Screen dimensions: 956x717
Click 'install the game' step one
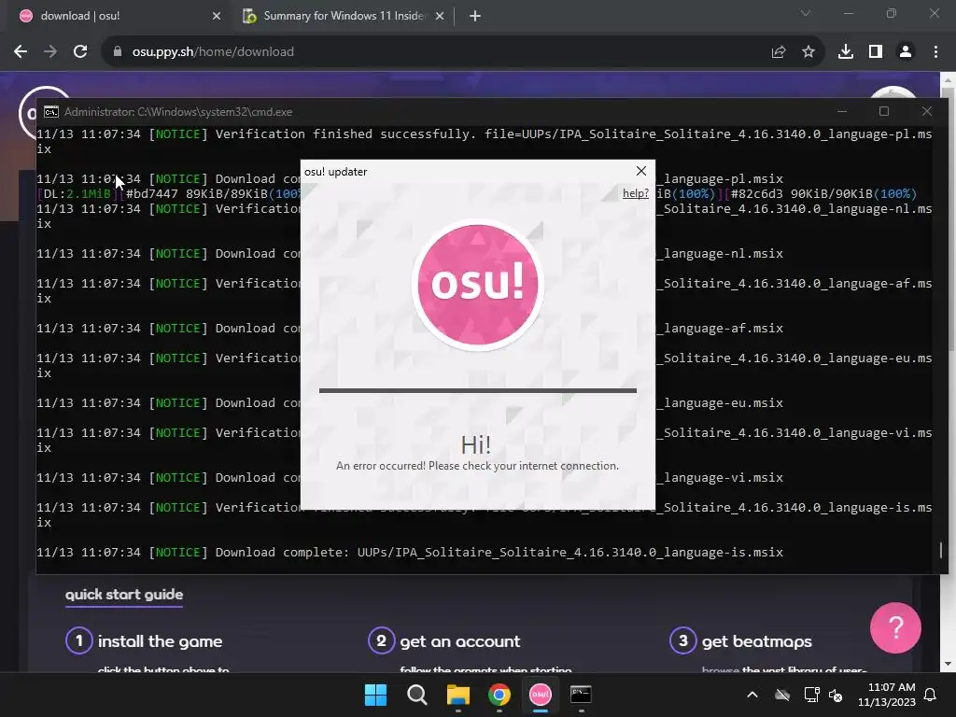[x=144, y=641]
